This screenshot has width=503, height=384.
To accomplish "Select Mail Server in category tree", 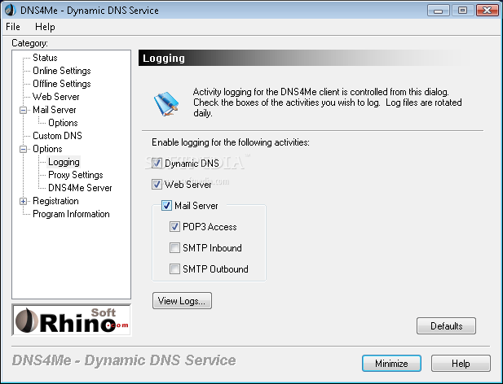I will (x=55, y=110).
